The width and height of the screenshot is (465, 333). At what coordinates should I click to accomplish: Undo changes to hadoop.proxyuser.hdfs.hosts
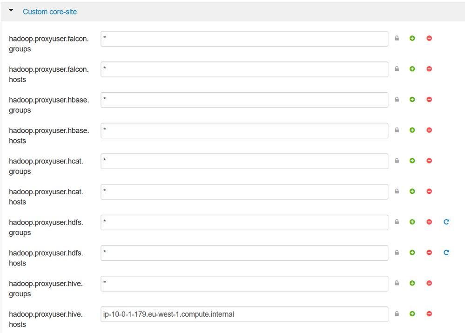click(446, 252)
